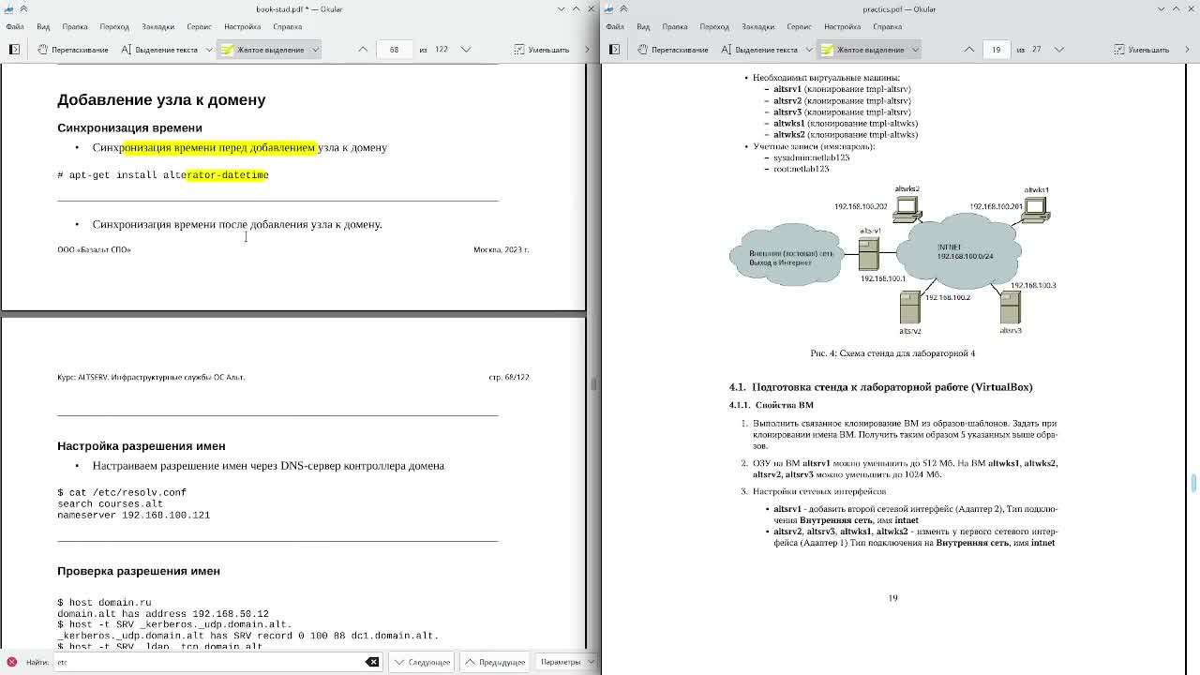Expand Желтое выделение annotation dropdown in book-stud.pdf
This screenshot has height=675, width=1200.
(x=315, y=50)
